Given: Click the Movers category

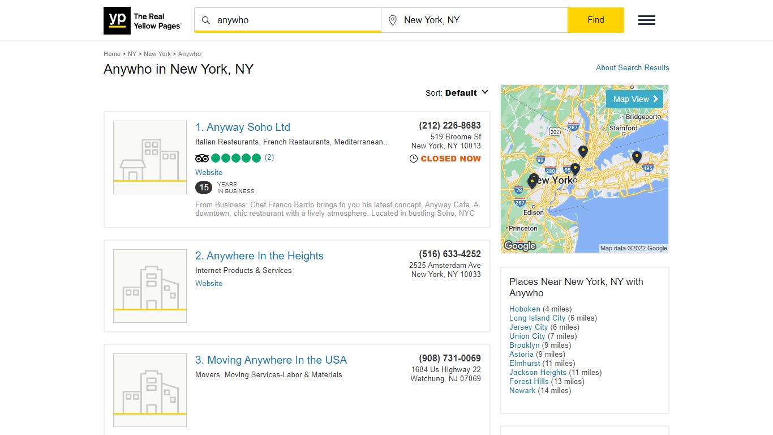Looking at the screenshot, I should (208, 375).
